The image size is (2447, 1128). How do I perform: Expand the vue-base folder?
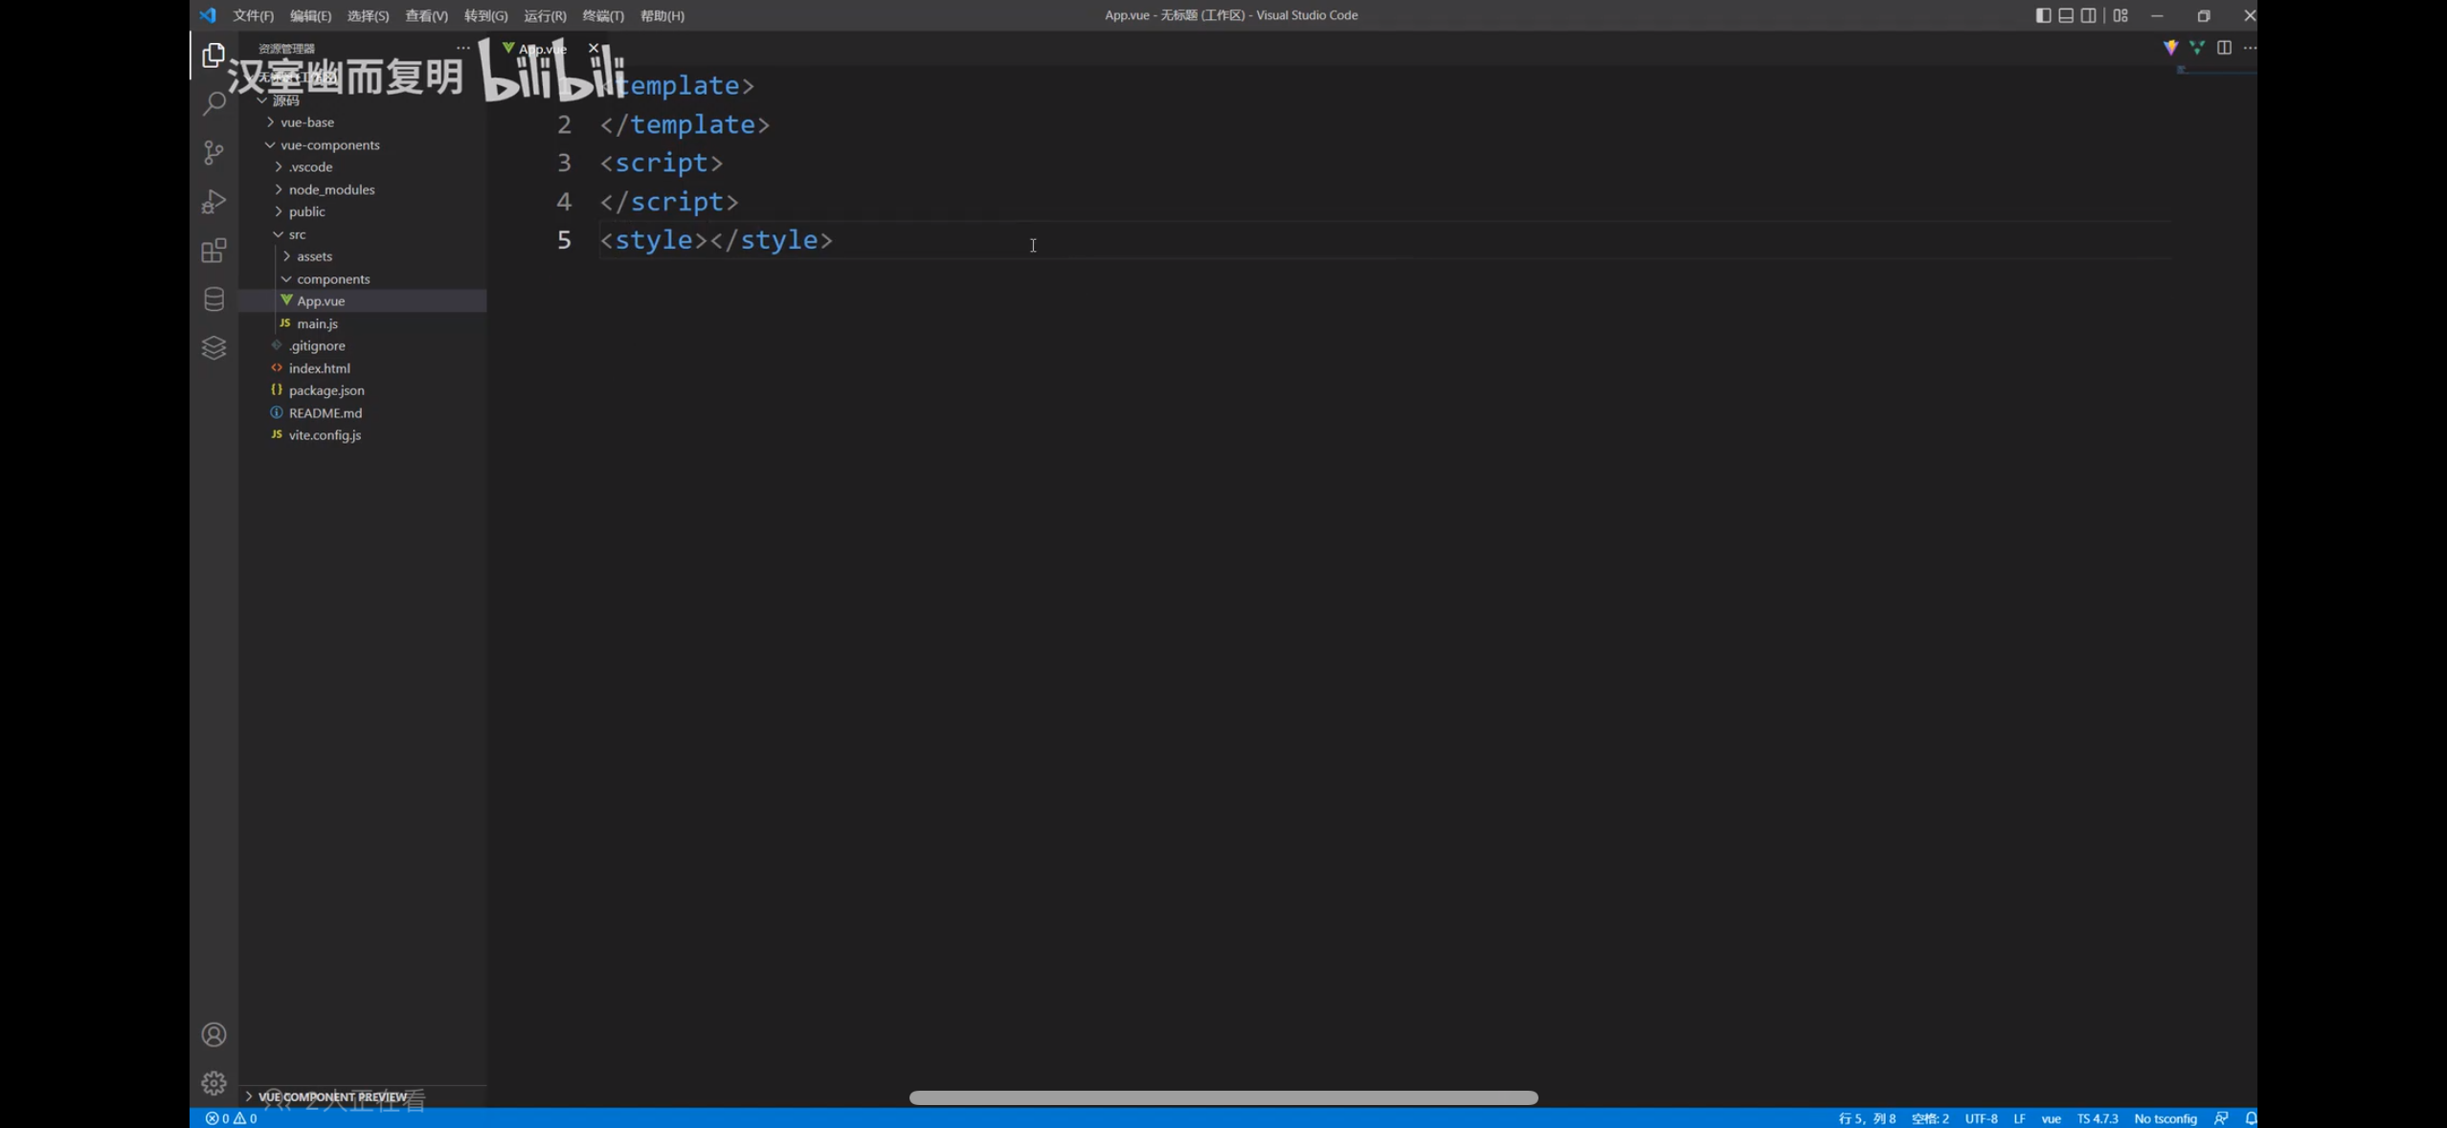(x=306, y=122)
